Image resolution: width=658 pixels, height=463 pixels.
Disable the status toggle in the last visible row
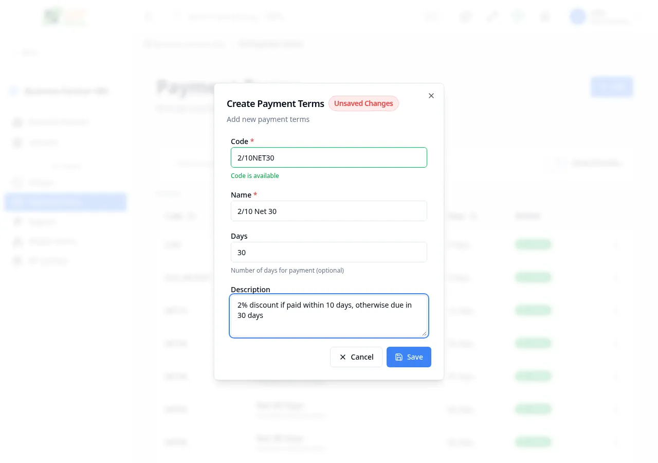tap(533, 442)
